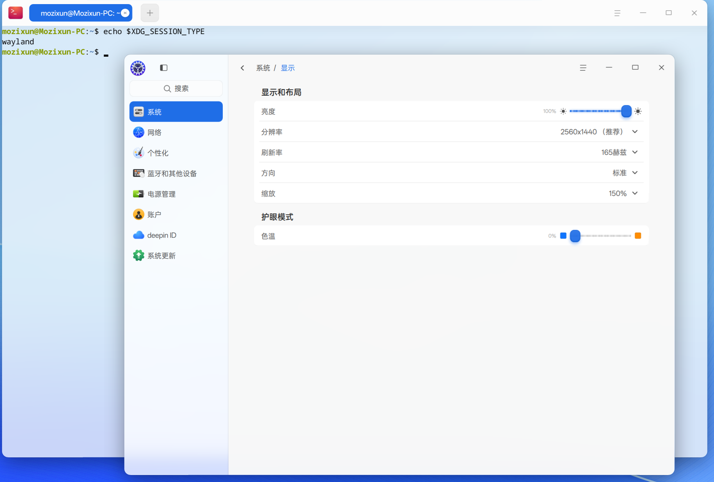
Task: Click the wayland output line in terminal
Action: pyautogui.click(x=18, y=42)
